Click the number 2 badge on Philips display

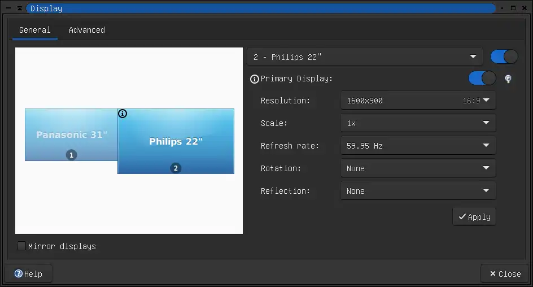pos(176,168)
